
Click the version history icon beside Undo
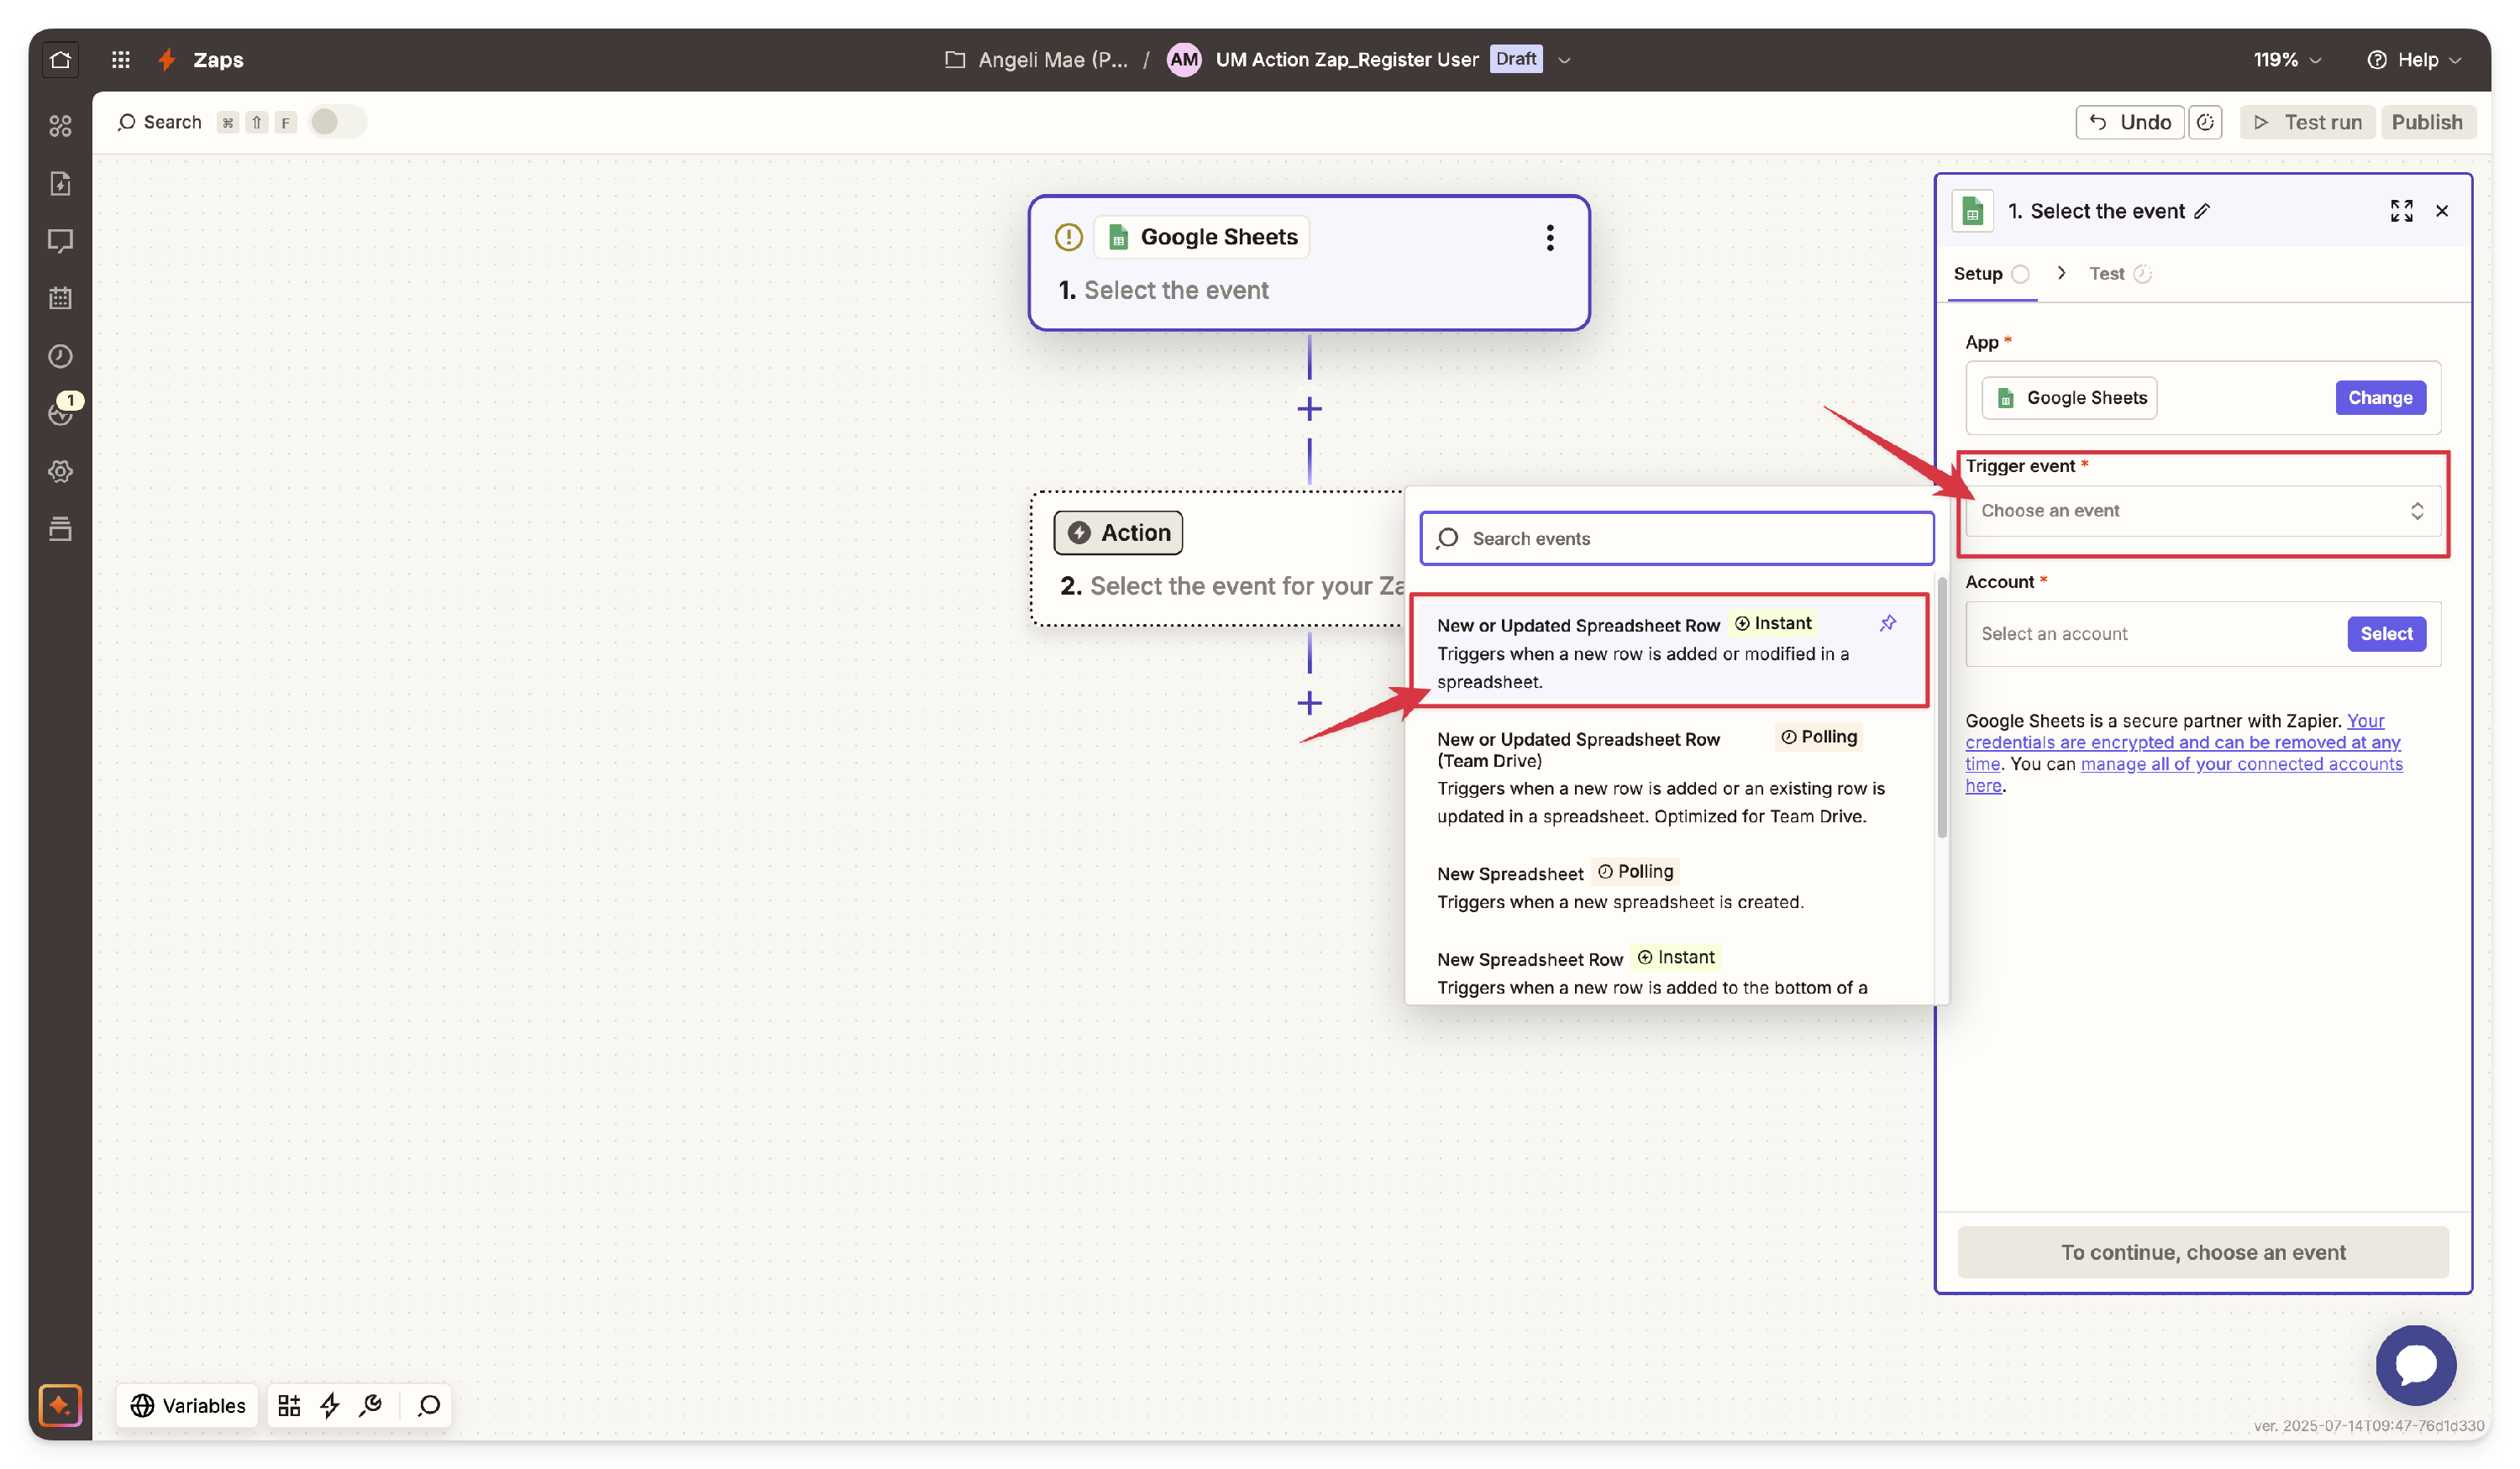coord(2205,122)
